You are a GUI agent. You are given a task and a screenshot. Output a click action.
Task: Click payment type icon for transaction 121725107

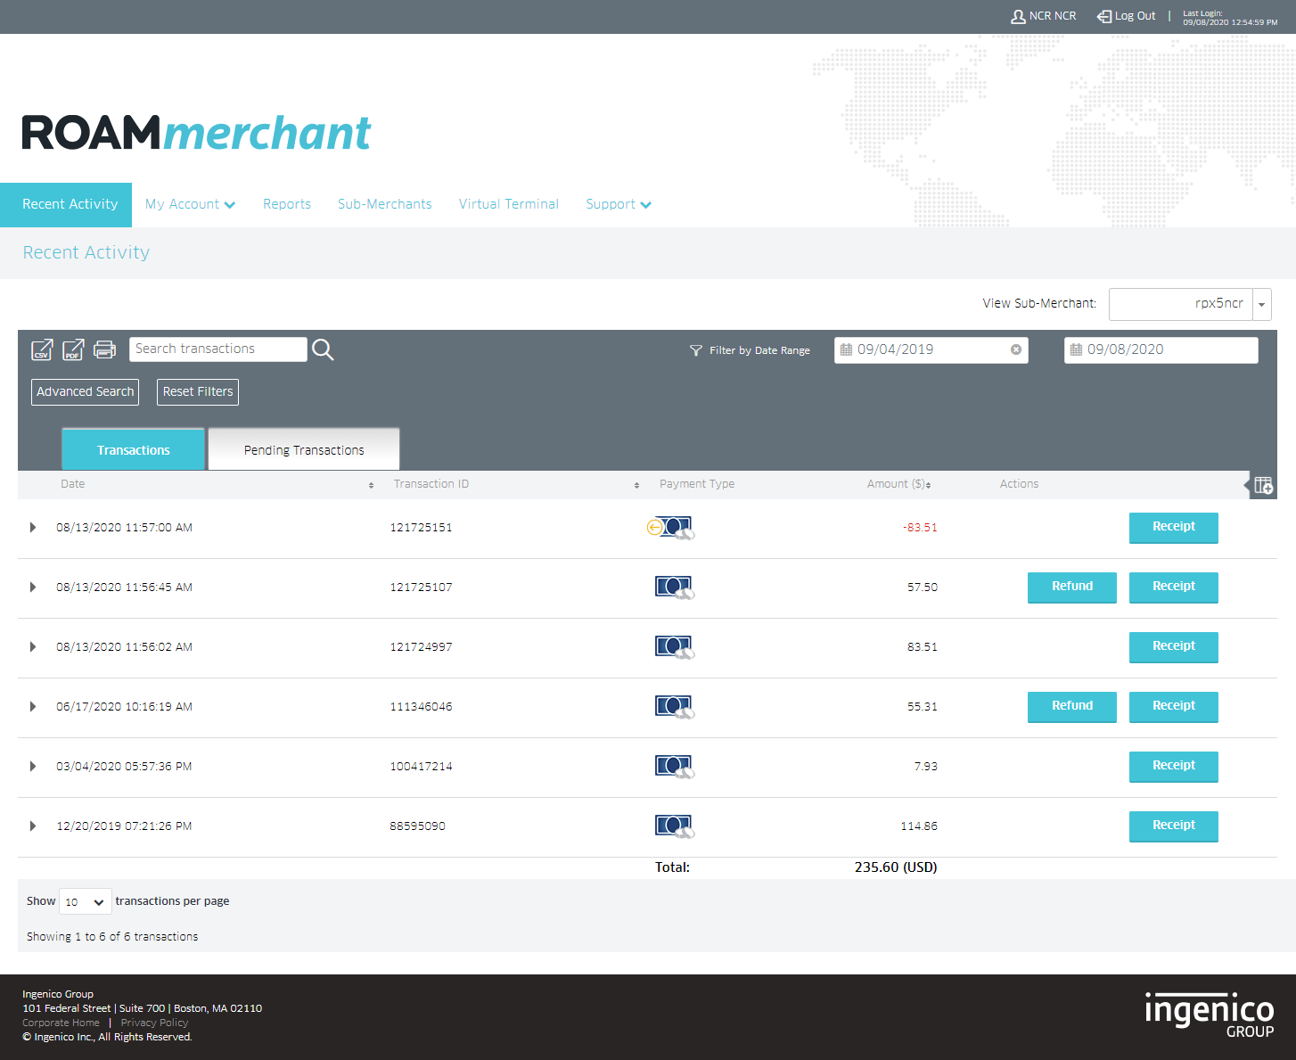click(675, 588)
